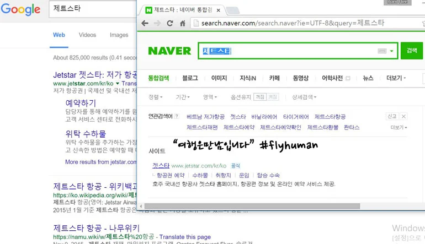
Task: Click the Google search box in back window
Action: click(x=93, y=9)
